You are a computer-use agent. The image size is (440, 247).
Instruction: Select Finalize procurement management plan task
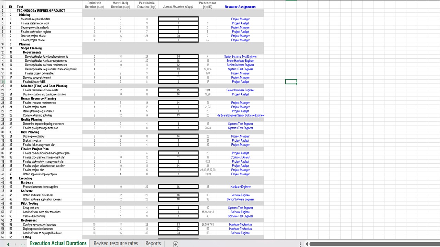44,157
